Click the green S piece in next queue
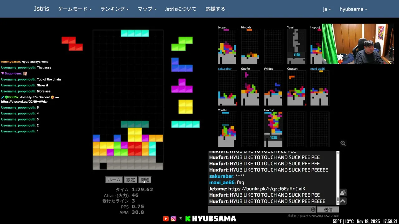 pos(182,44)
